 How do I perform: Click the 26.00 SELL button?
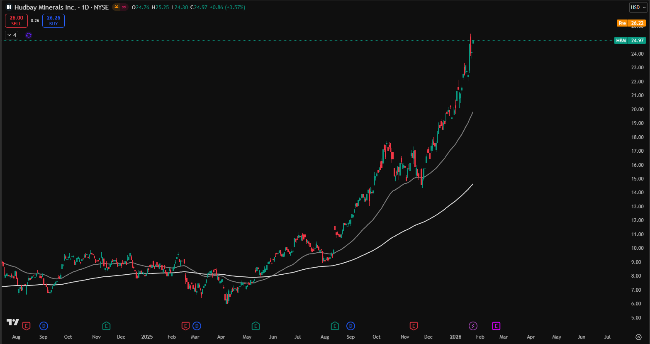17,20
